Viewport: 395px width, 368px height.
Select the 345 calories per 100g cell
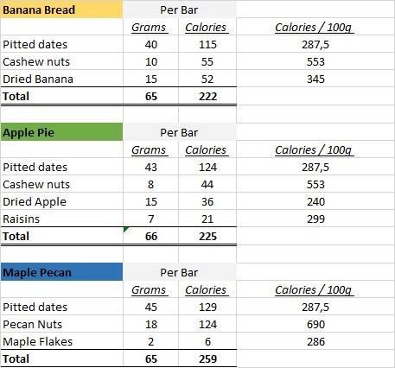coord(315,79)
